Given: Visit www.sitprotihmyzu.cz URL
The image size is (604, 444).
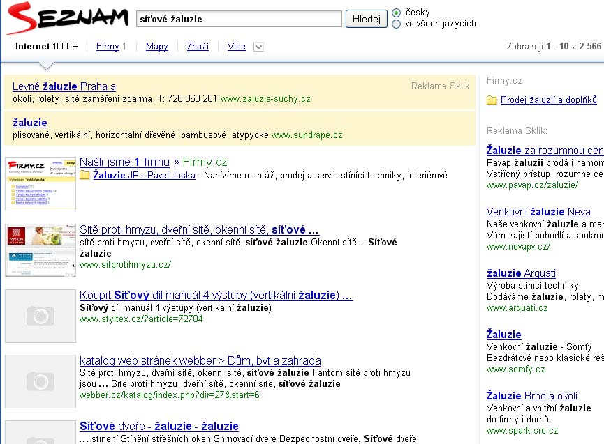Looking at the screenshot, I should 125,264.
